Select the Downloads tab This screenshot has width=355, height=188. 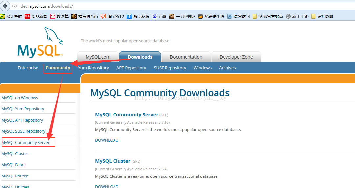coord(140,57)
